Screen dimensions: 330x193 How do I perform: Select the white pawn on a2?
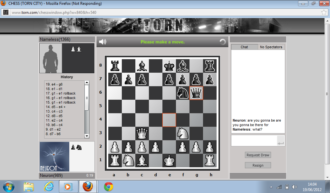point(115,147)
